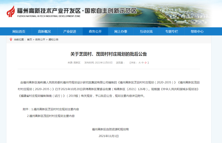Navigate to 互动交流 section
Image resolution: width=222 pixels, height=143 pixels.
(146, 31)
